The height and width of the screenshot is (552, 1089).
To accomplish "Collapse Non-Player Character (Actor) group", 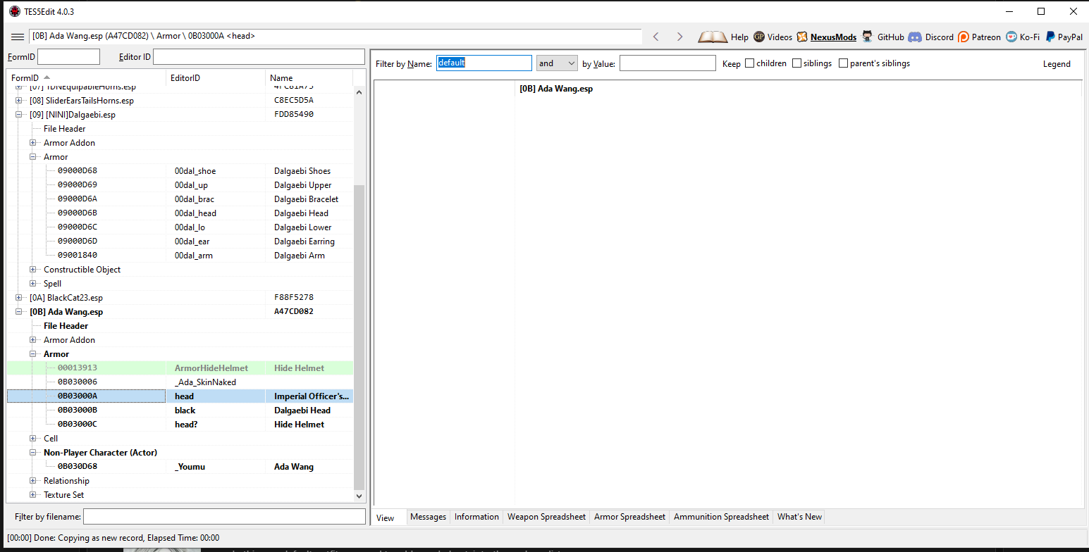I will [x=33, y=453].
